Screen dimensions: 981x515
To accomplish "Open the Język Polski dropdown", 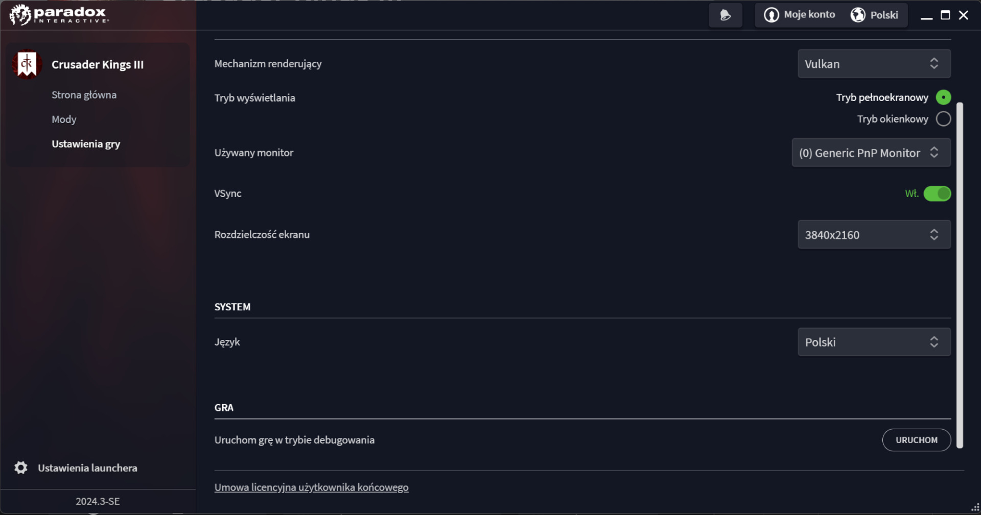I will click(x=874, y=342).
